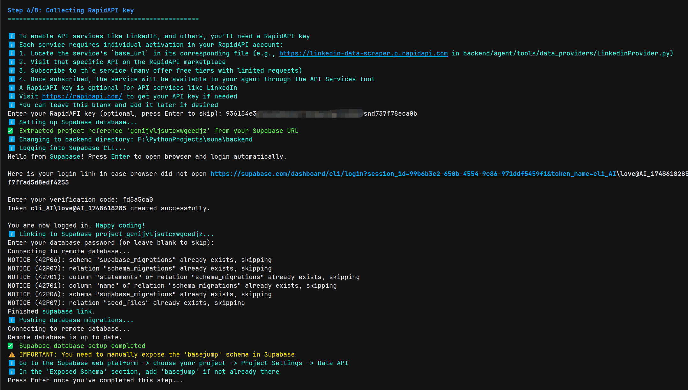Click info icon beside 'Pushing database migrations'
Viewport: 688px width, 390px height.
click(12, 320)
